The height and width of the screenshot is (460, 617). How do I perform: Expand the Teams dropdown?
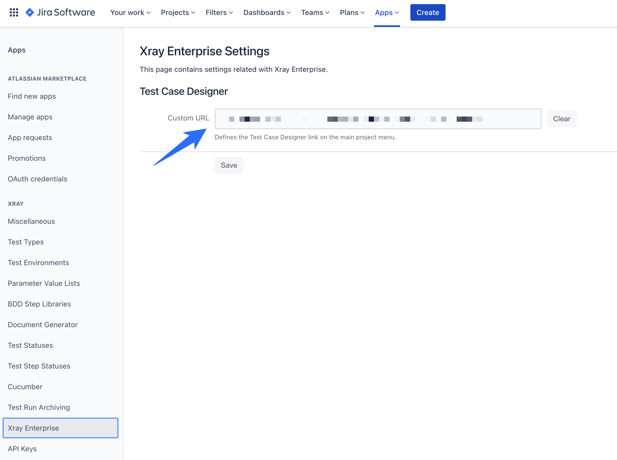(315, 12)
